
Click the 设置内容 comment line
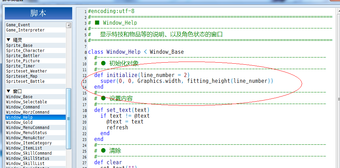pyautogui.click(x=113, y=99)
